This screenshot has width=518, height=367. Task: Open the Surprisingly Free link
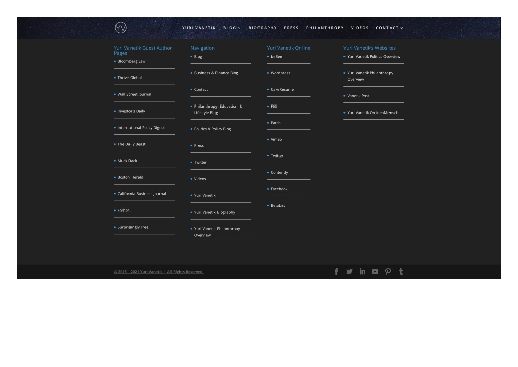[x=133, y=227]
